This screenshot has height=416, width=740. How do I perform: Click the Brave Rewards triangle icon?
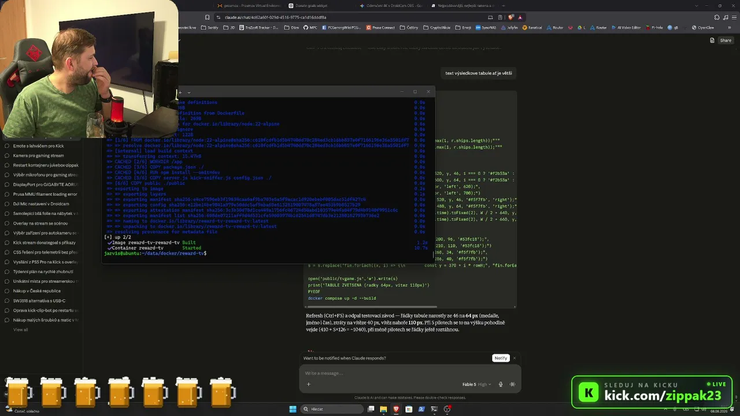coord(520,17)
